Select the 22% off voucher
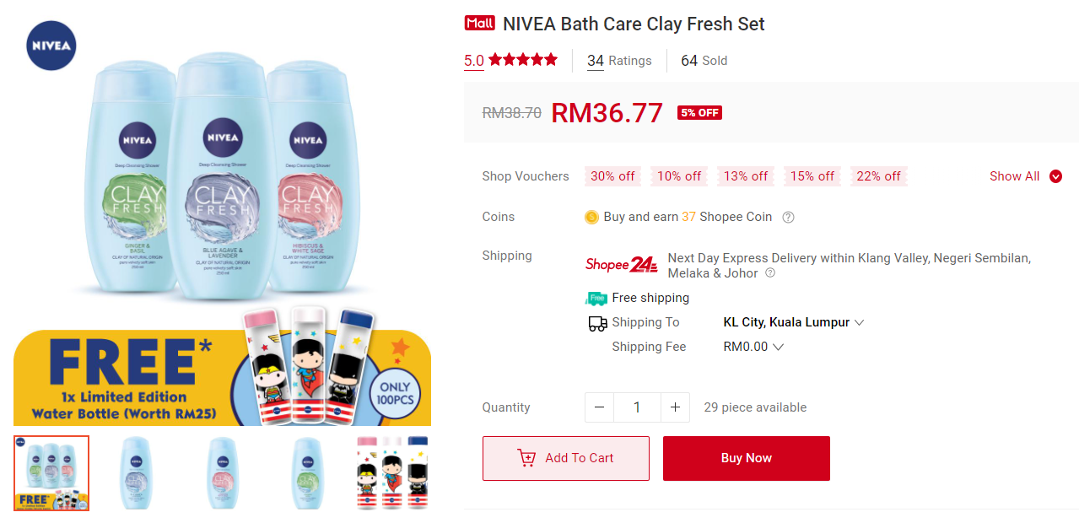This screenshot has width=1079, height=523. pyautogui.click(x=878, y=176)
